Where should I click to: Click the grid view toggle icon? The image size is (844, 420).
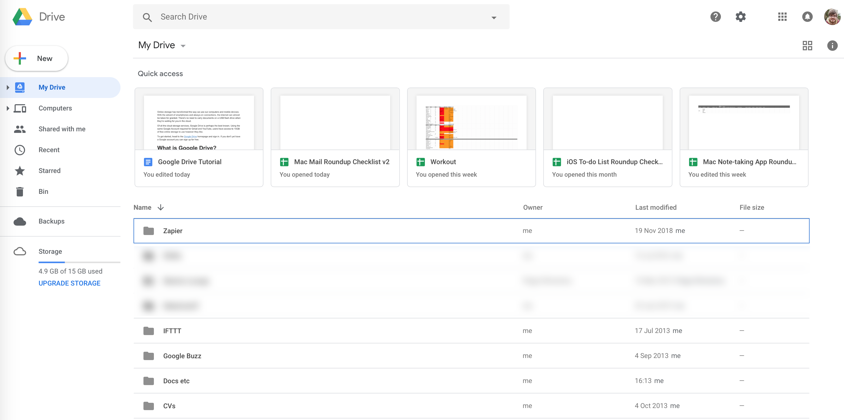click(807, 46)
